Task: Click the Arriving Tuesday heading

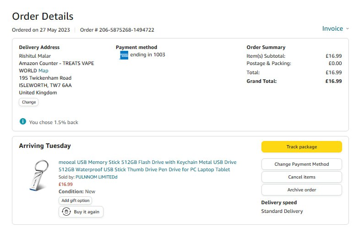Action: pos(45,146)
